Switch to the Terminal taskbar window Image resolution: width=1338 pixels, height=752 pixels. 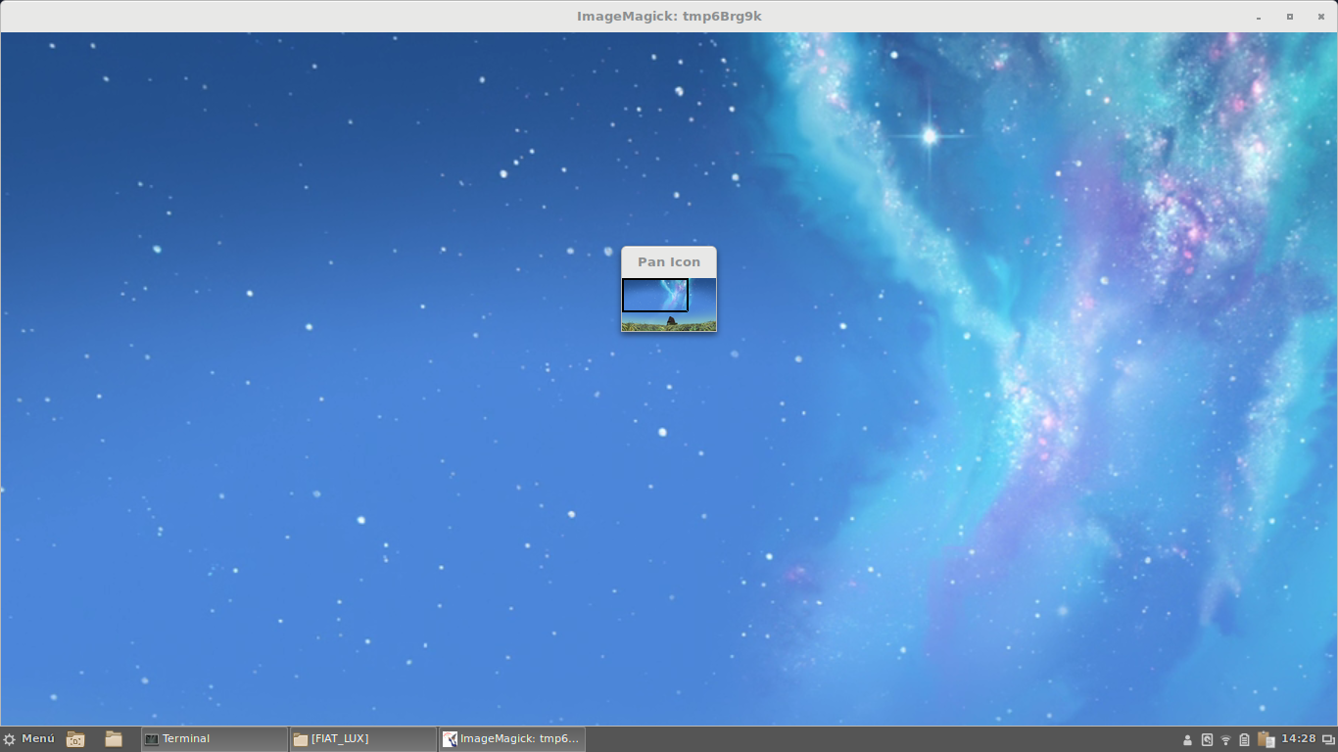(215, 739)
